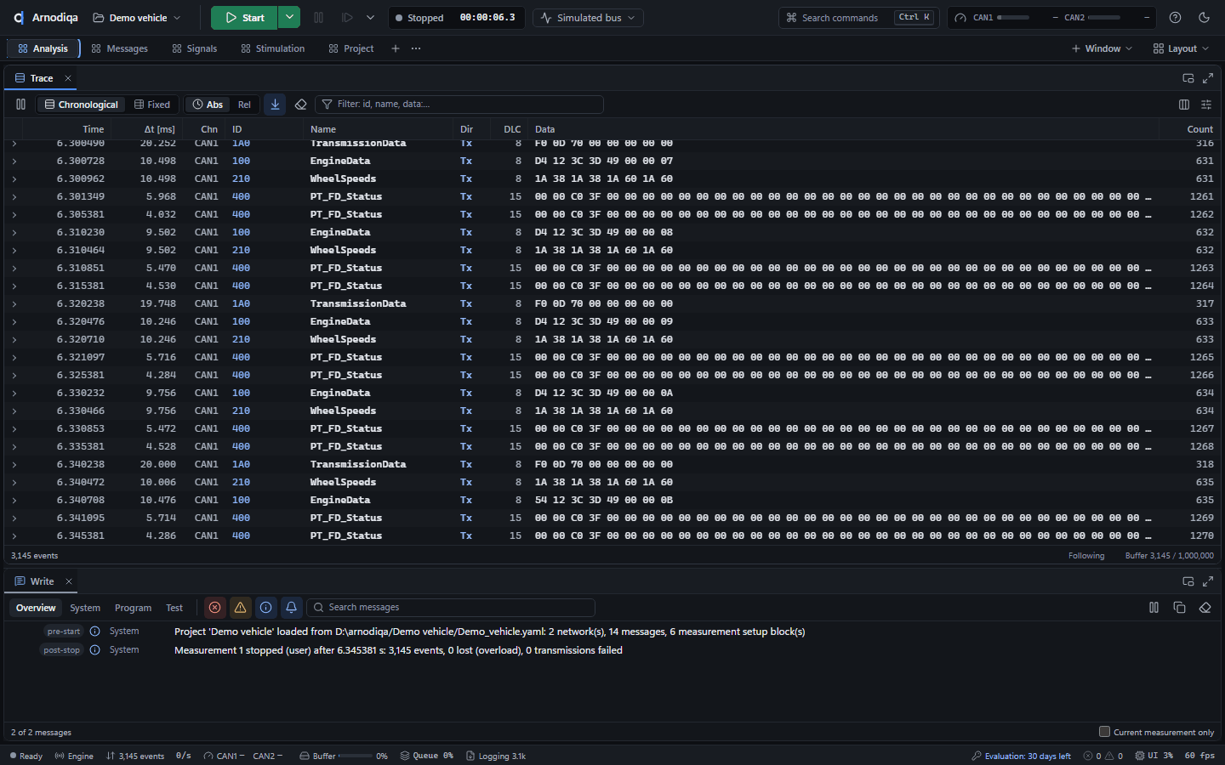
Task: Open trace settings sliders icon
Action: (x=1206, y=105)
